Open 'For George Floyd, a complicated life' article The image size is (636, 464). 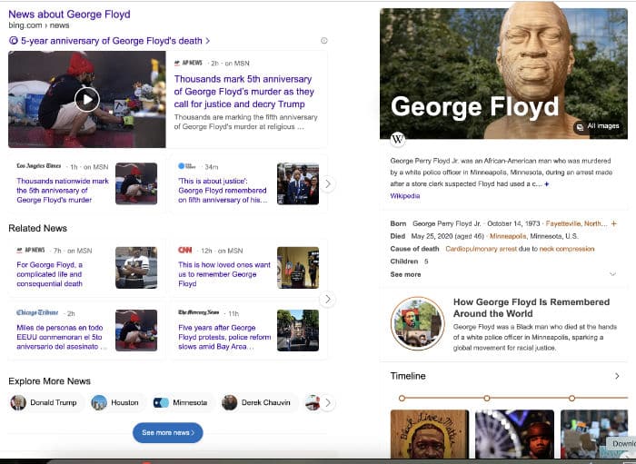[49, 274]
